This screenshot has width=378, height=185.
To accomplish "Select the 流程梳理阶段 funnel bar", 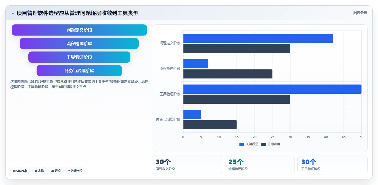I will click(x=79, y=44).
